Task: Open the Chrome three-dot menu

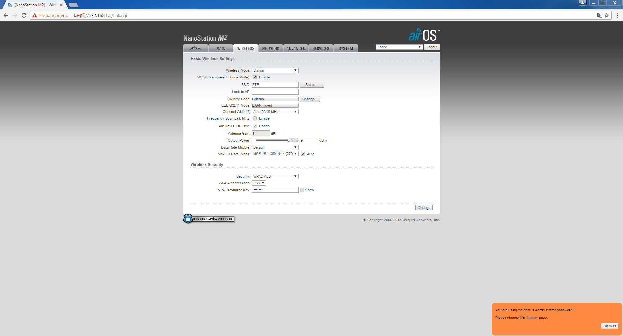Action: click(x=617, y=15)
